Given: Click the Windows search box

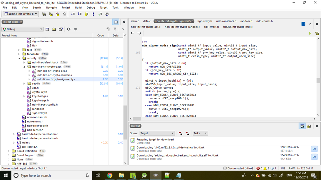Looking at the screenshot, I should [51, 176].
